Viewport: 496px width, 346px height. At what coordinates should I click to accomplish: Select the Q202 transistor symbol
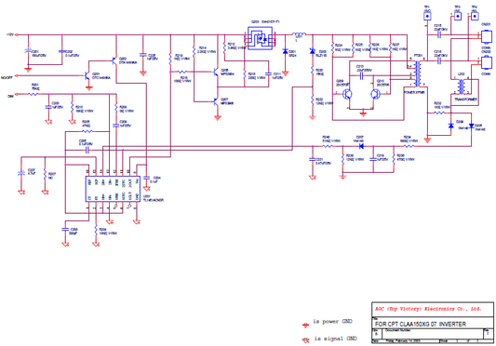coord(114,60)
